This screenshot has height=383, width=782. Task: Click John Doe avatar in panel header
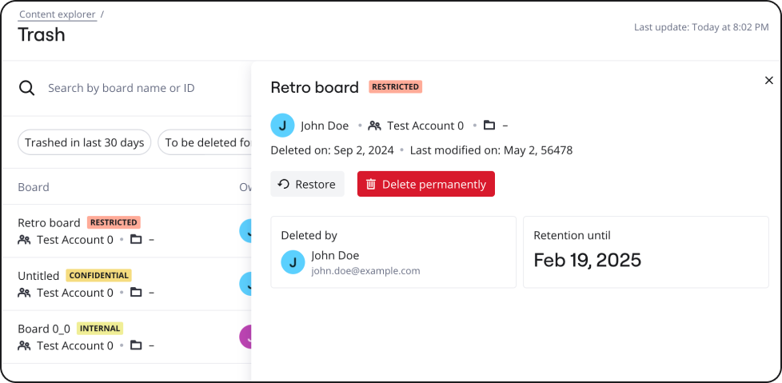(282, 126)
